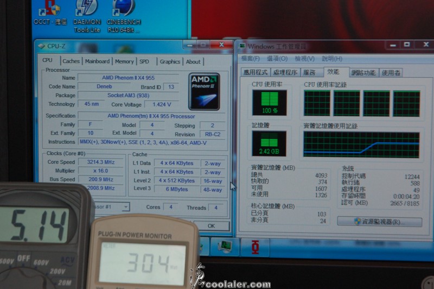Open the 檔案(F) menu in Task Manager
434x289 pixels.
tap(251, 59)
